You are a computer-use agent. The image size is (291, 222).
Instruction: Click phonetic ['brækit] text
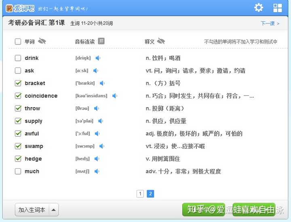pyautogui.click(x=85, y=83)
